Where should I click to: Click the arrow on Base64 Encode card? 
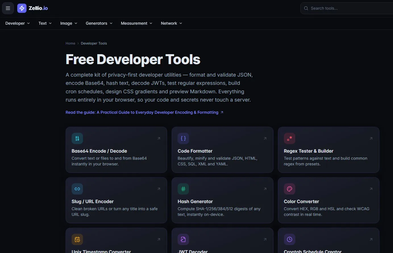(159, 138)
